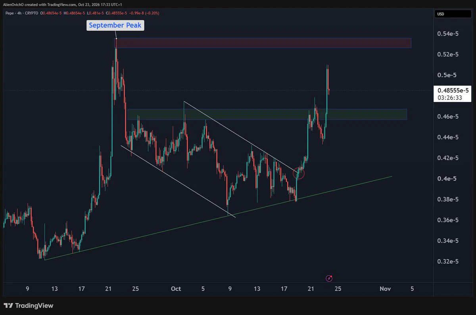
Task: Click the close value C0.48555e-5
Action: point(115,13)
